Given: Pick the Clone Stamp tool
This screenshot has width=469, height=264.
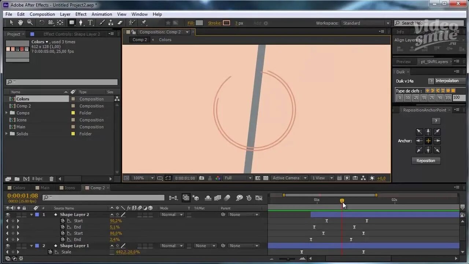Looking at the screenshot, I should pyautogui.click(x=111, y=23).
